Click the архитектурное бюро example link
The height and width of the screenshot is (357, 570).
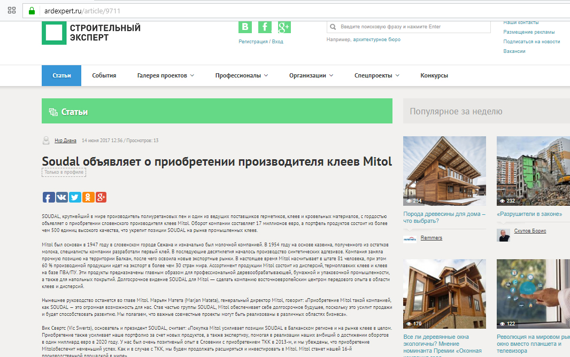coord(376,39)
